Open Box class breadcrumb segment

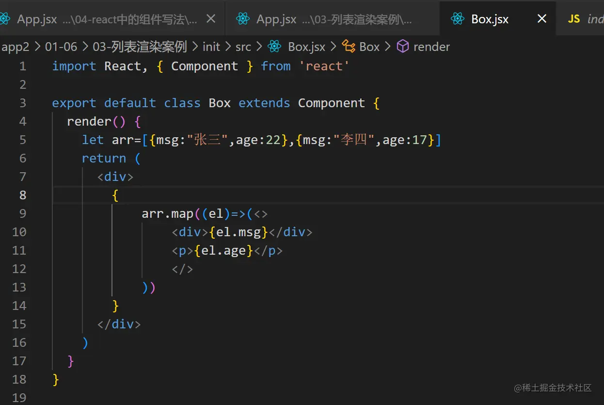coord(369,47)
